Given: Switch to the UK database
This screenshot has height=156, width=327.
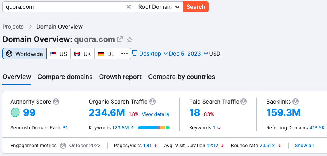Looking at the screenshot, I should 83,54.
